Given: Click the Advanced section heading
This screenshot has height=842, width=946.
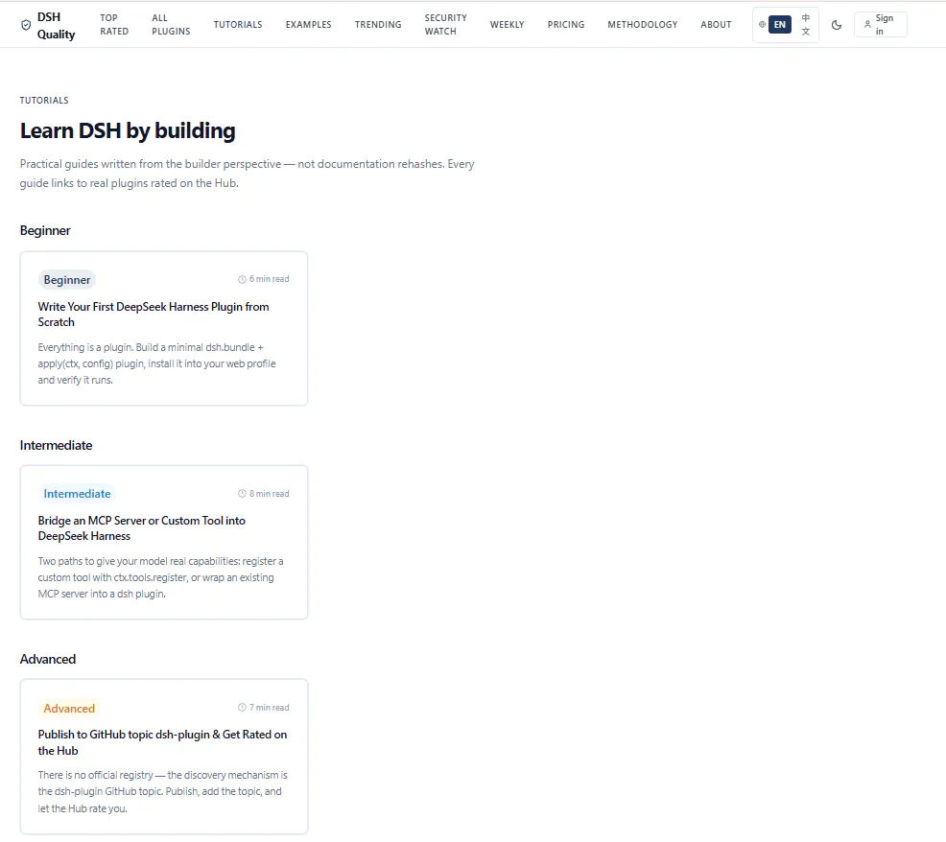Looking at the screenshot, I should point(48,659).
